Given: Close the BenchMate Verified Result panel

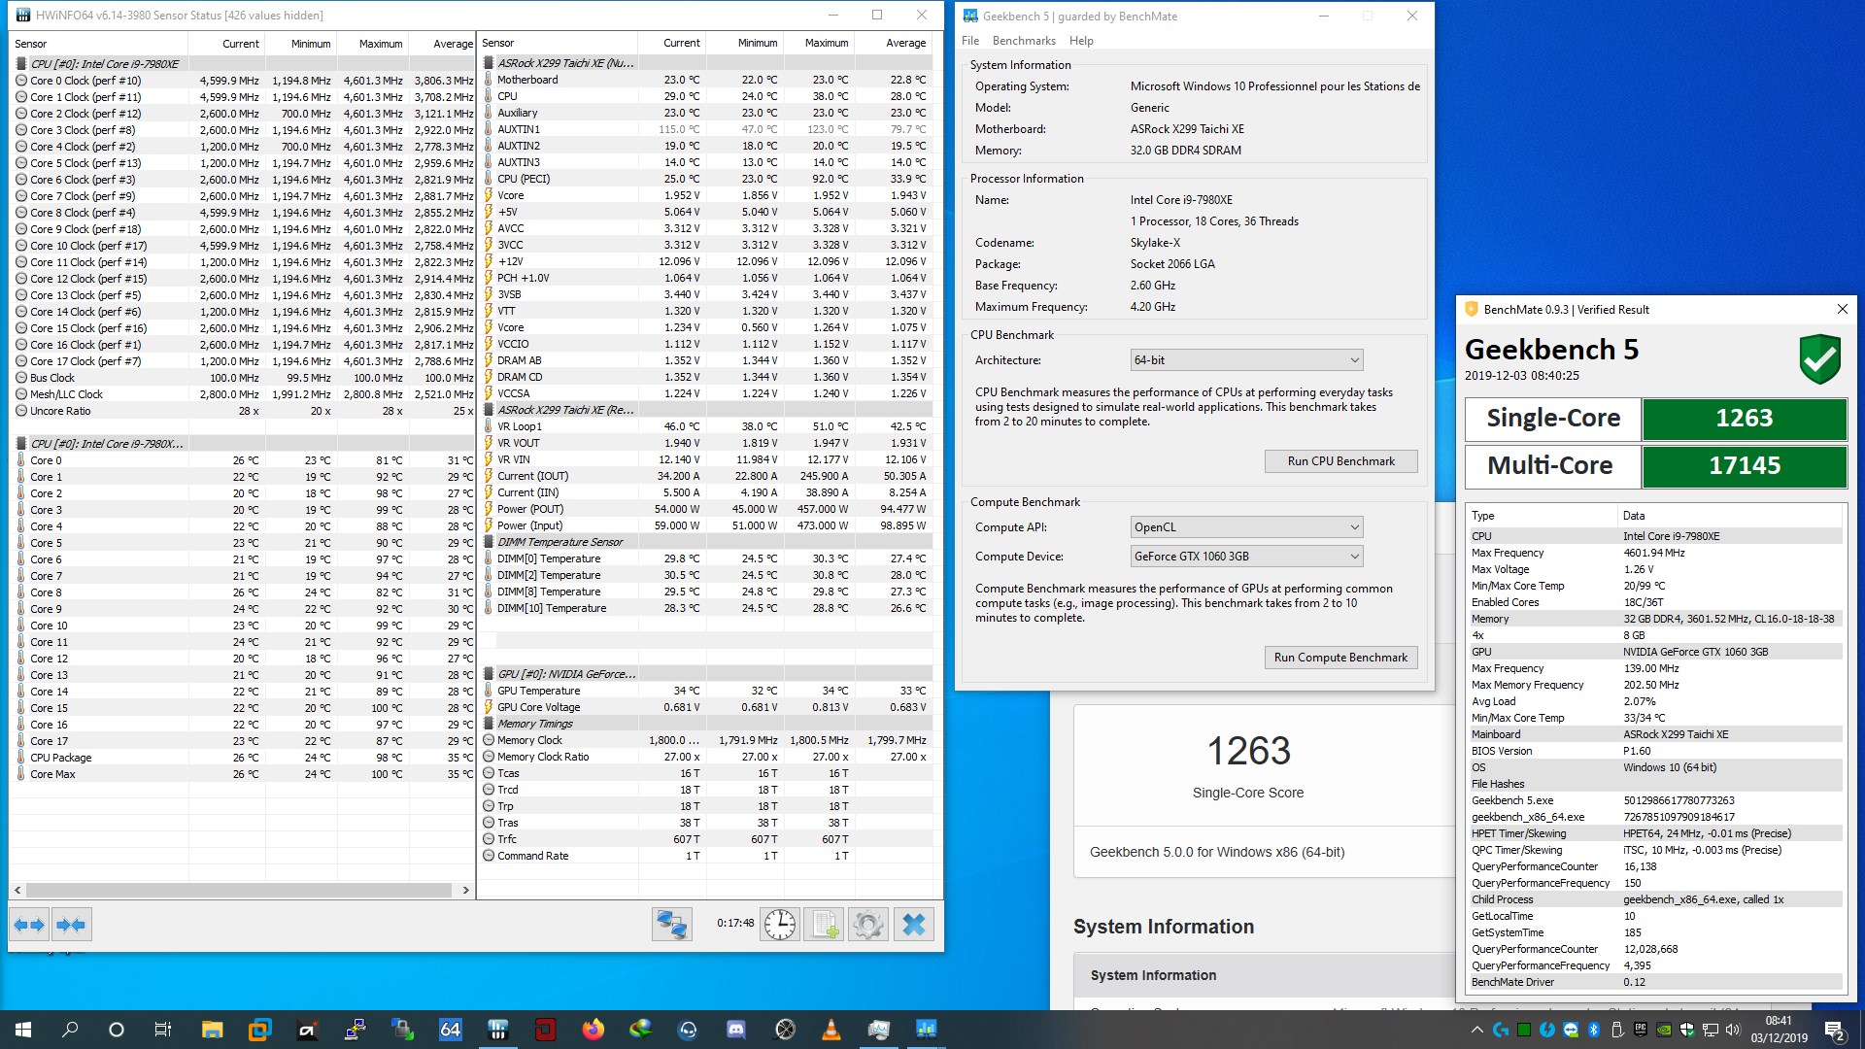Looking at the screenshot, I should 1842,309.
